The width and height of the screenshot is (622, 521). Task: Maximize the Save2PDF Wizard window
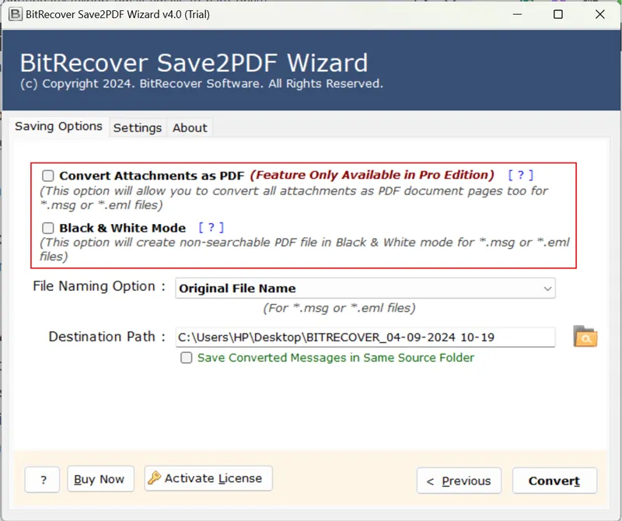click(558, 14)
